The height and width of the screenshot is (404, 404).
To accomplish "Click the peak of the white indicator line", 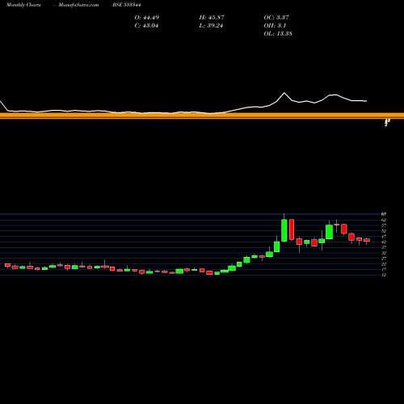I will point(284,93).
